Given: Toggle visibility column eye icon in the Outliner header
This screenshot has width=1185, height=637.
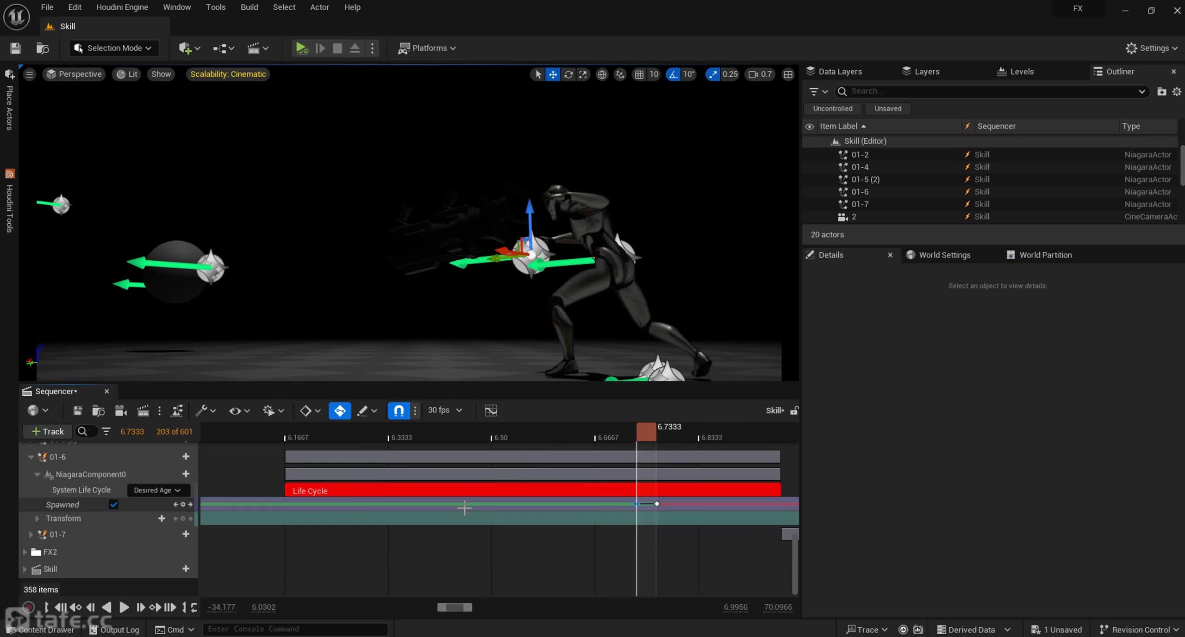Looking at the screenshot, I should coord(809,127).
